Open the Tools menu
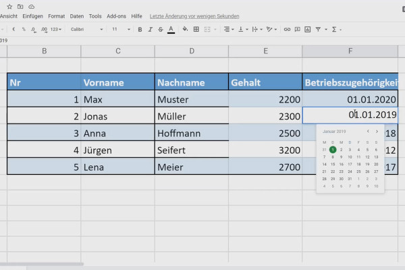The image size is (405, 270). coord(95,16)
